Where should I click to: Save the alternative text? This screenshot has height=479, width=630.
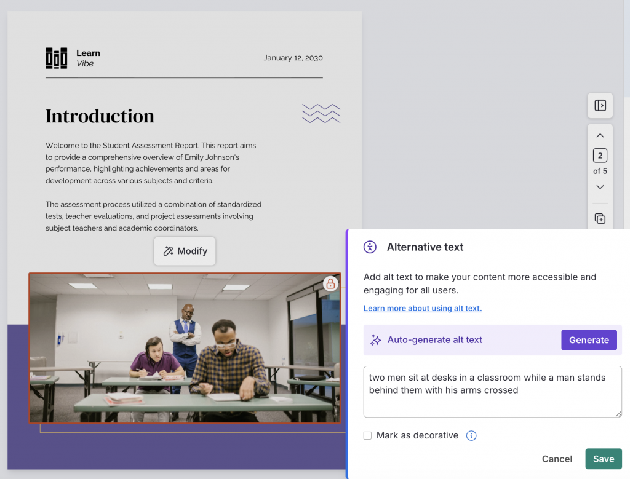[x=603, y=459]
